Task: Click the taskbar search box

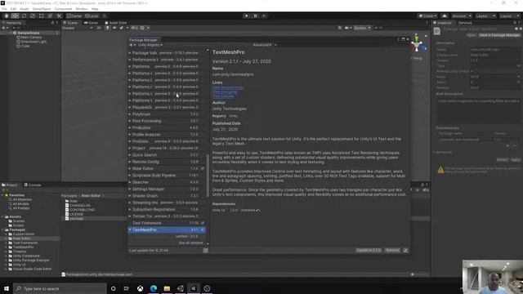Action: point(60,288)
